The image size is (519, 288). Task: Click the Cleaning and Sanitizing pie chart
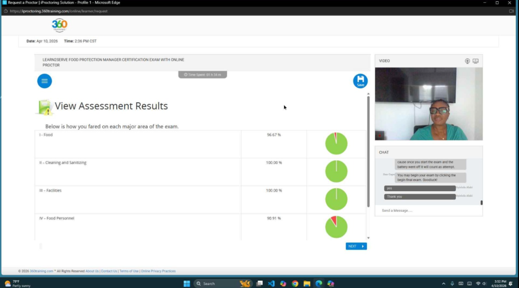click(x=336, y=171)
